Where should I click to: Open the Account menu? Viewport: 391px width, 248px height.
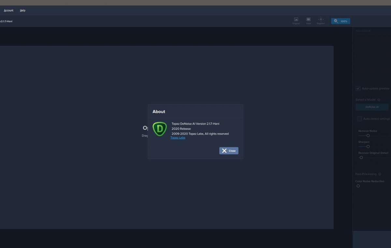[8, 10]
